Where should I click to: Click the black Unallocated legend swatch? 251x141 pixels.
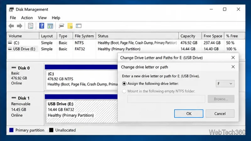click(51, 130)
